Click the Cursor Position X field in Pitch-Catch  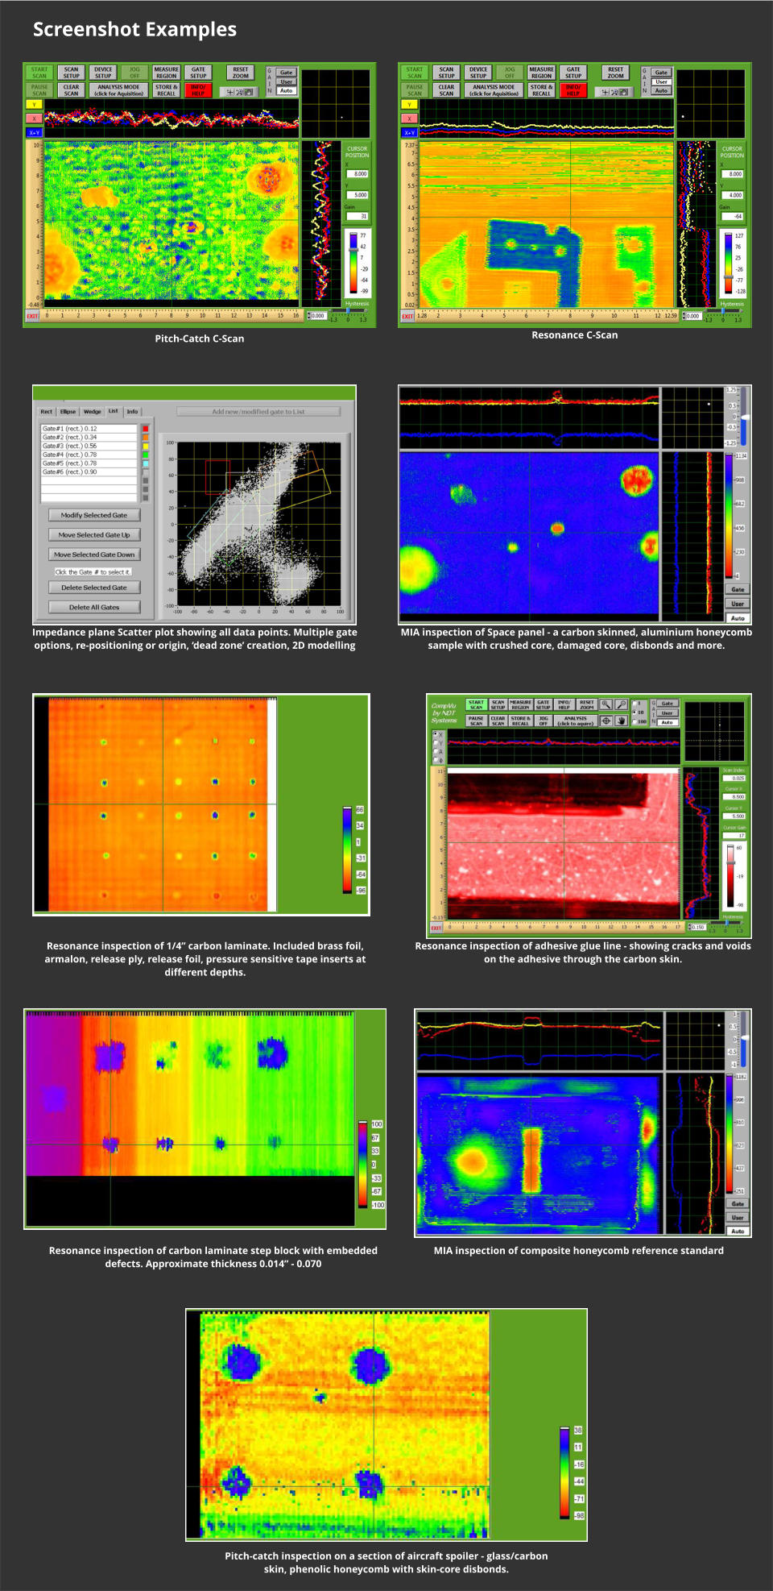(x=358, y=174)
